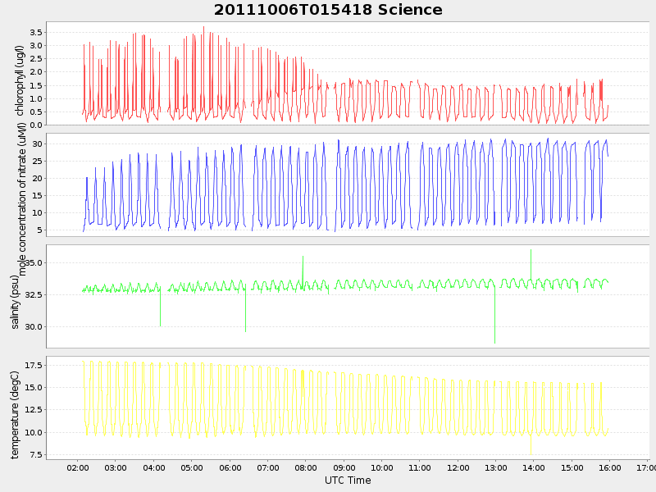Viewport: 656px width, 492px height.
Task: Click the 5 tick on nitrate axis
Action: pos(39,230)
